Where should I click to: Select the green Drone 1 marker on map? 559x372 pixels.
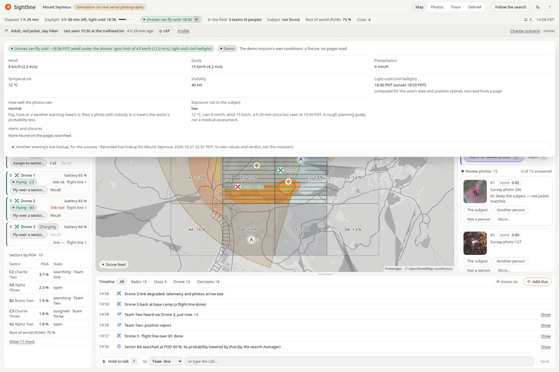[281, 170]
